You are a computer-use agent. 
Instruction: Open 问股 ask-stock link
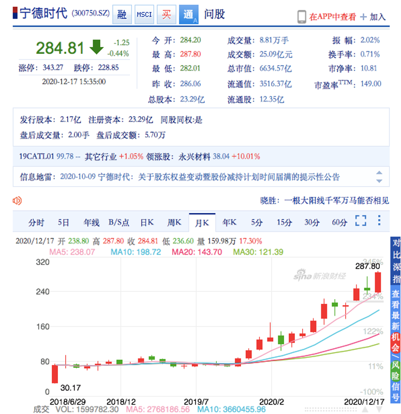[x=214, y=14]
